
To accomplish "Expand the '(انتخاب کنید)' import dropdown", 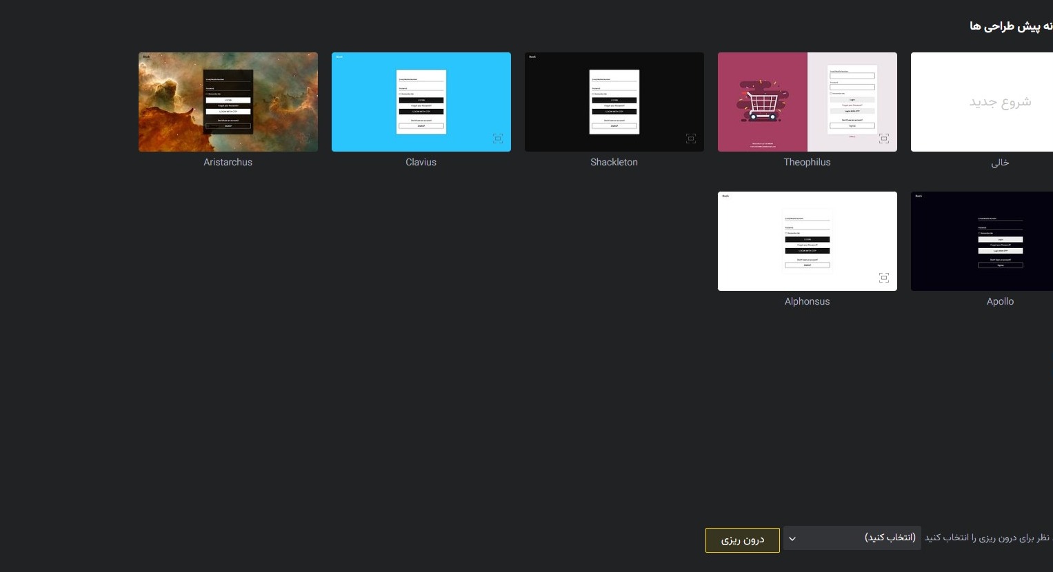I will click(852, 538).
